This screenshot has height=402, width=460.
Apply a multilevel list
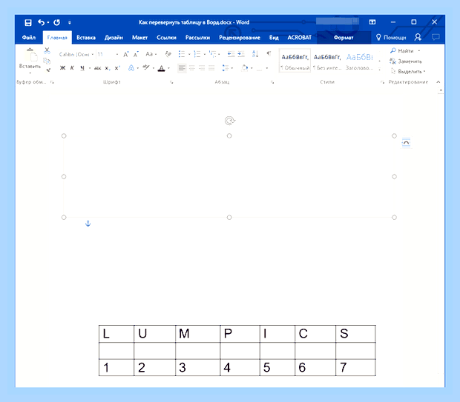point(212,54)
